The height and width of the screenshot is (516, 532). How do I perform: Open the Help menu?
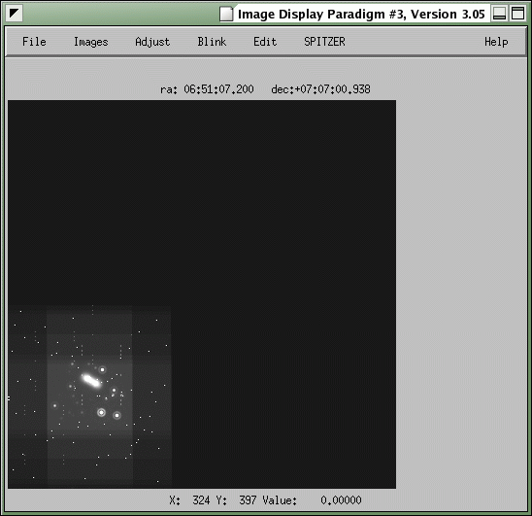click(x=496, y=42)
